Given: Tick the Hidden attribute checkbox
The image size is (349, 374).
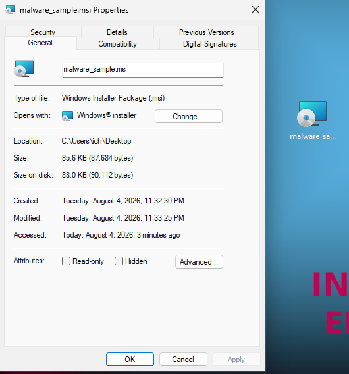Looking at the screenshot, I should click(x=119, y=261).
